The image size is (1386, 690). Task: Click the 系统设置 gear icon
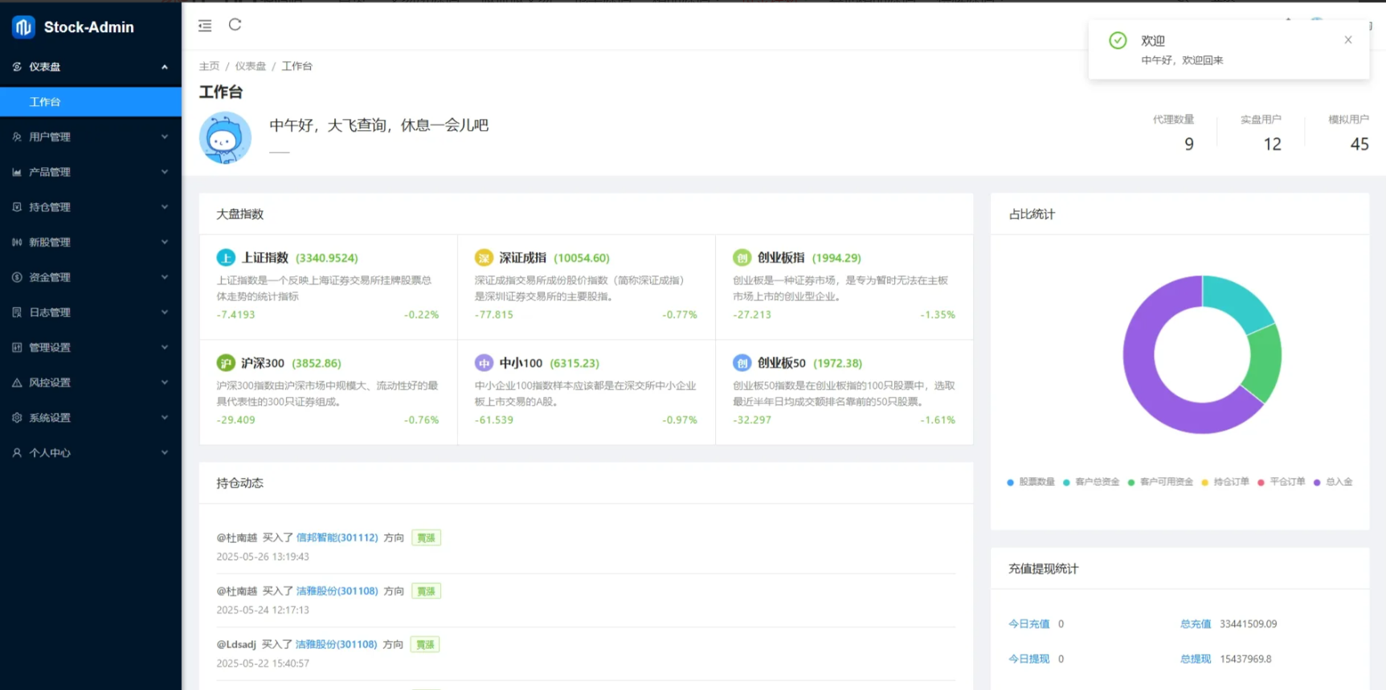[17, 418]
